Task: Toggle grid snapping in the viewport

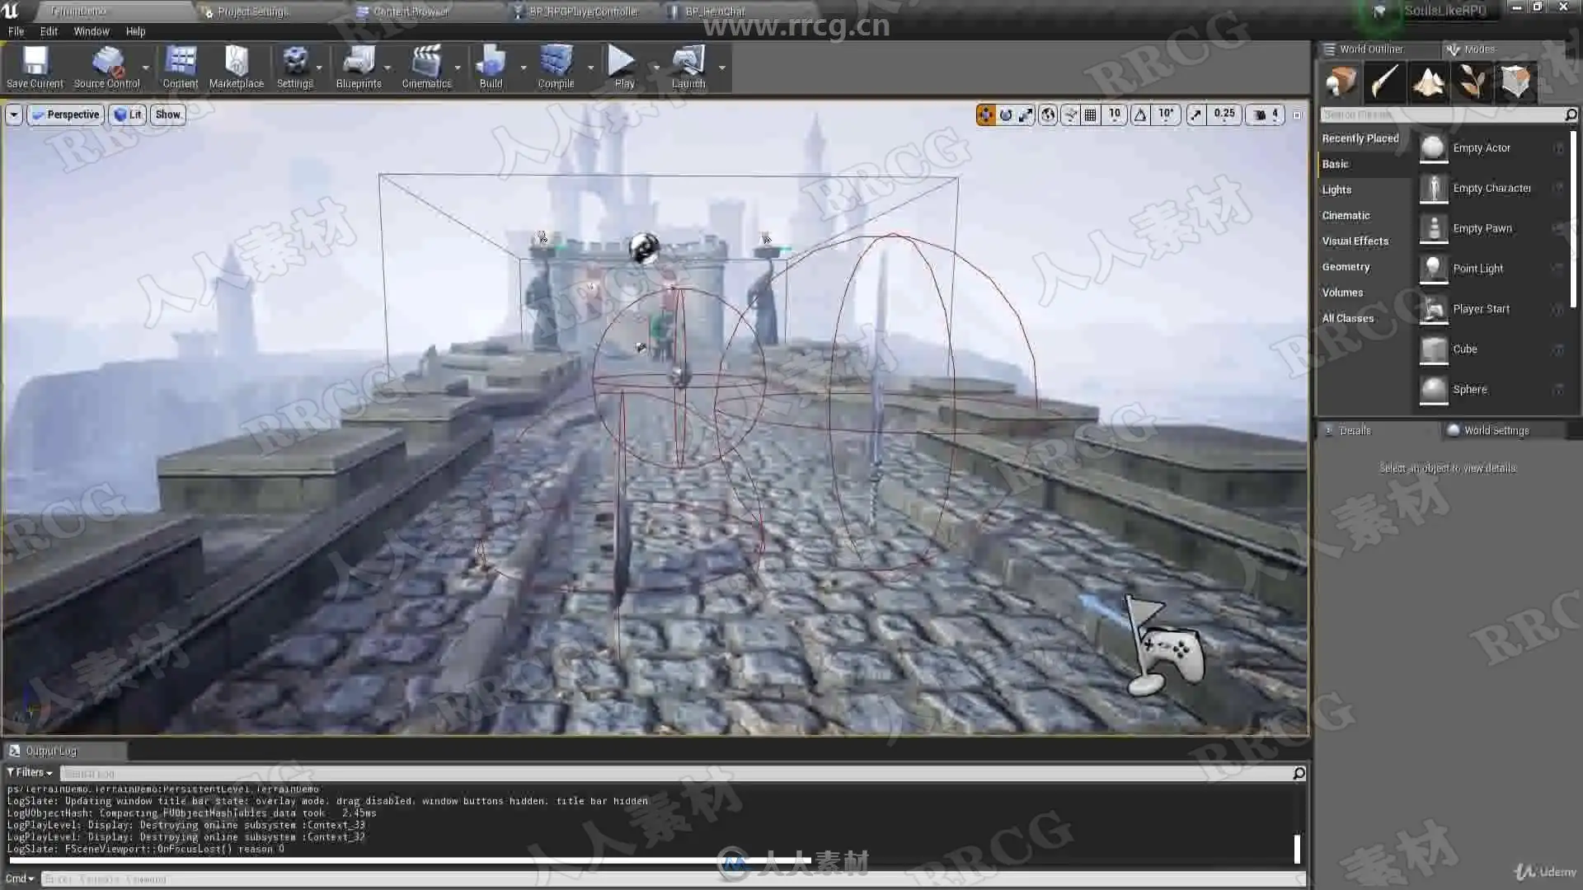Action: [x=1090, y=115]
